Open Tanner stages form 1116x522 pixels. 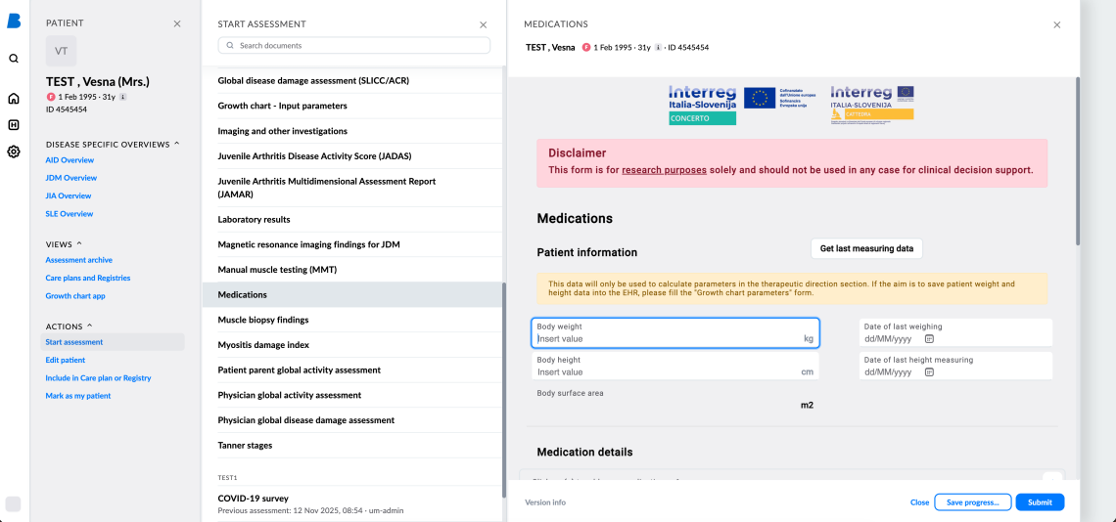(352, 445)
